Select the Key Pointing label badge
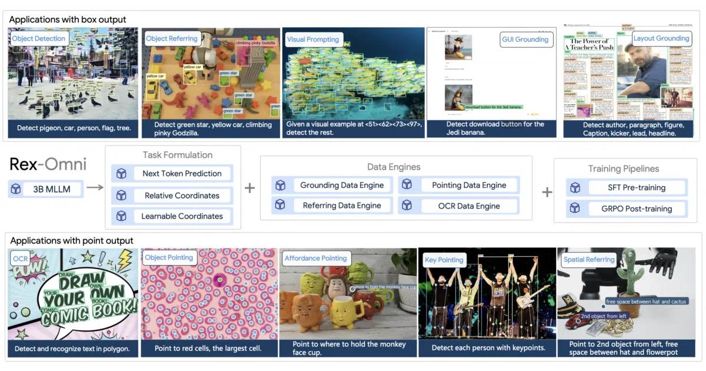 coord(444,260)
